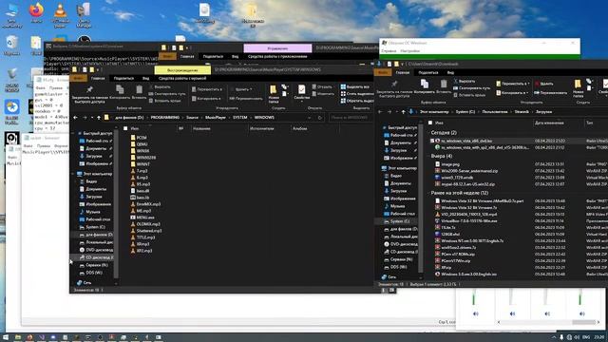This screenshot has height=342, width=608.
Task: Click Back arrow in WINDOWS folder explorer
Action: (x=76, y=118)
